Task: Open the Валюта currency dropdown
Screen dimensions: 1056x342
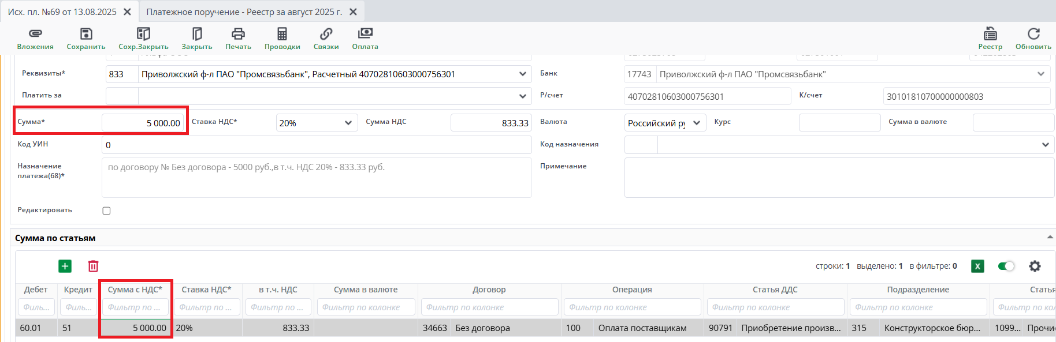Action: [x=696, y=123]
